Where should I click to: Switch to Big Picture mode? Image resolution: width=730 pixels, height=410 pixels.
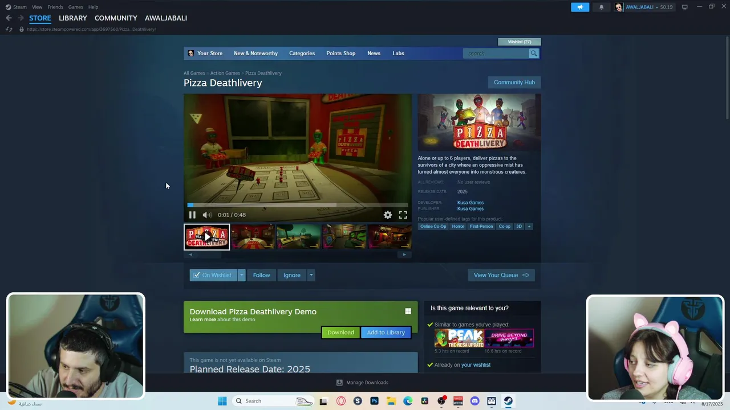pos(685,7)
